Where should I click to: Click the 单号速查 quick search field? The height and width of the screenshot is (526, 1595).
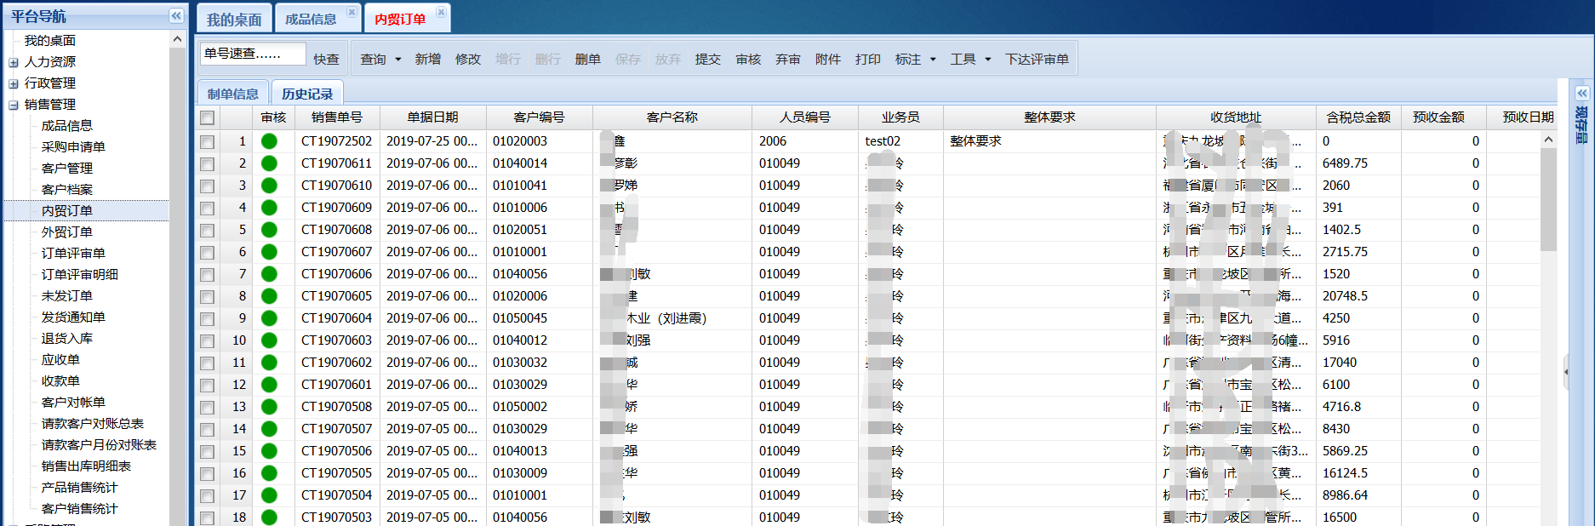[x=252, y=54]
